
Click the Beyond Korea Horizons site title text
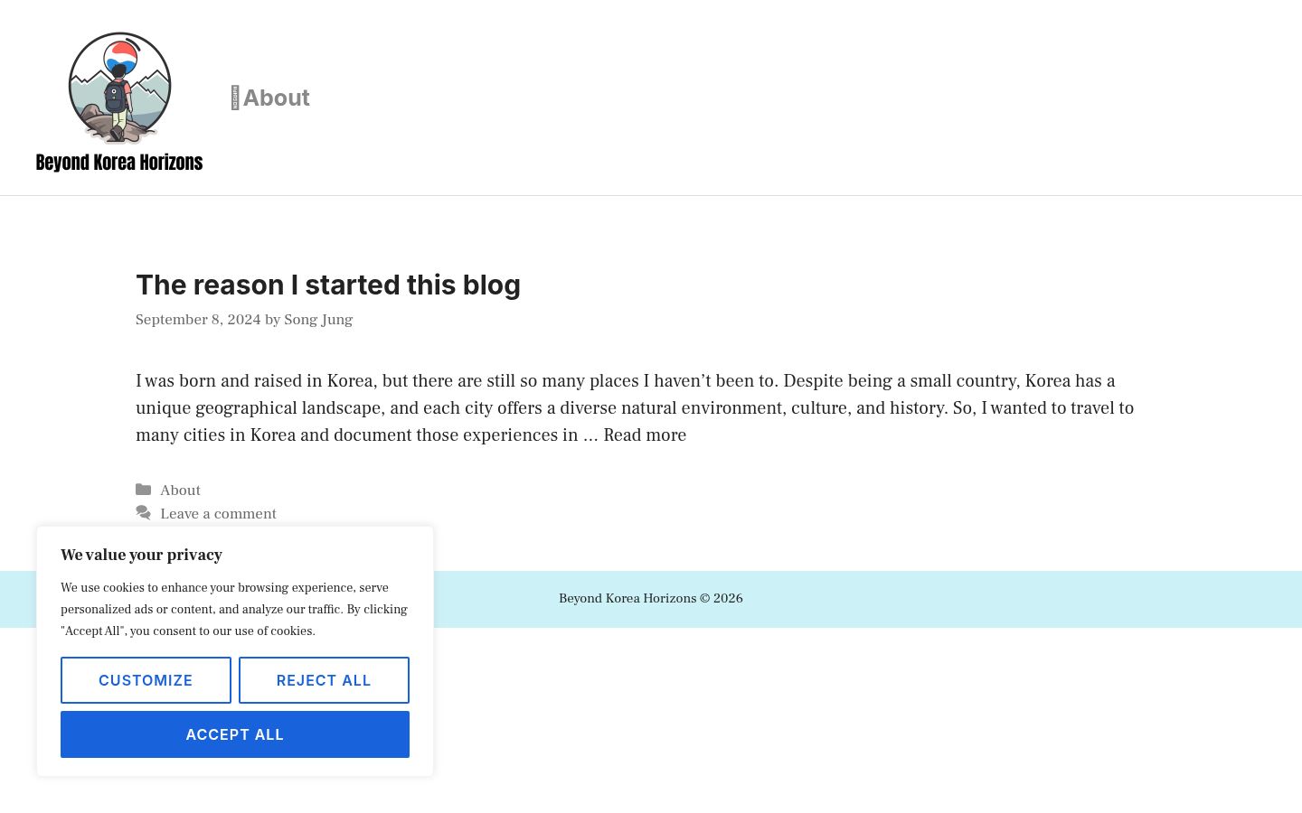coord(119,163)
